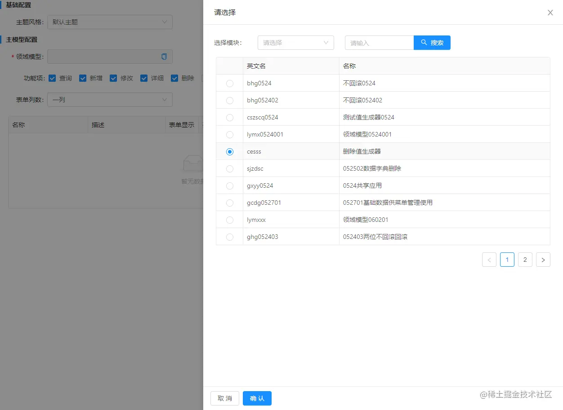The image size is (563, 410).
Task: Click the next page arrow
Action: (543, 260)
